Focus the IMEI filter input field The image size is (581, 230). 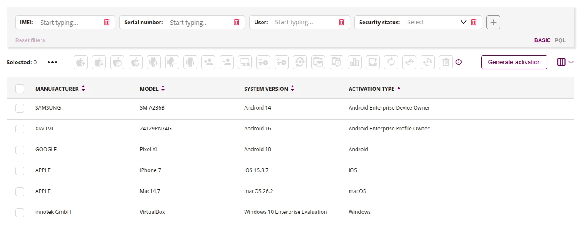point(70,22)
